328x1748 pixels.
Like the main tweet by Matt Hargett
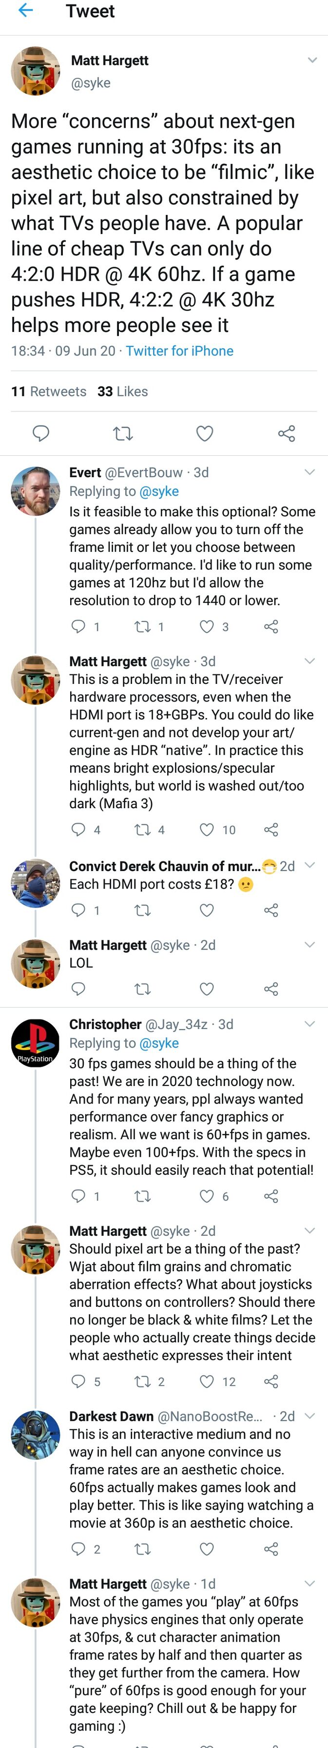click(x=204, y=433)
